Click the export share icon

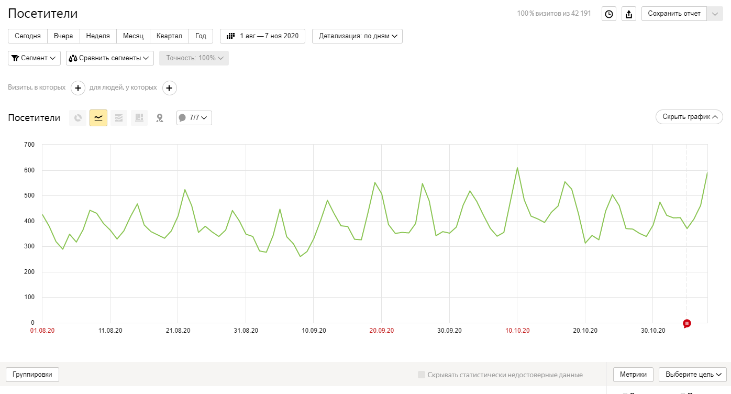(x=629, y=14)
